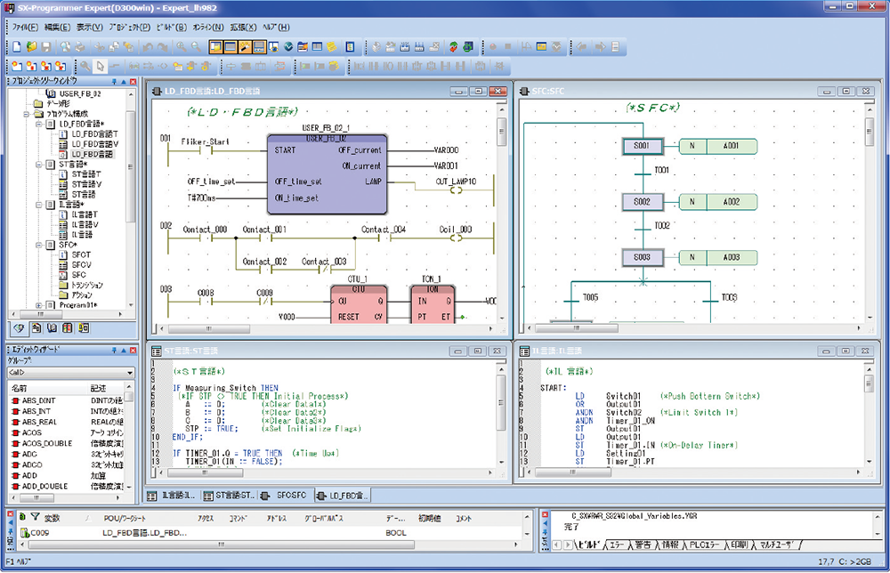Toggle the edit wizard toolbar button
The width and height of the screenshot is (890, 573).
point(245,47)
